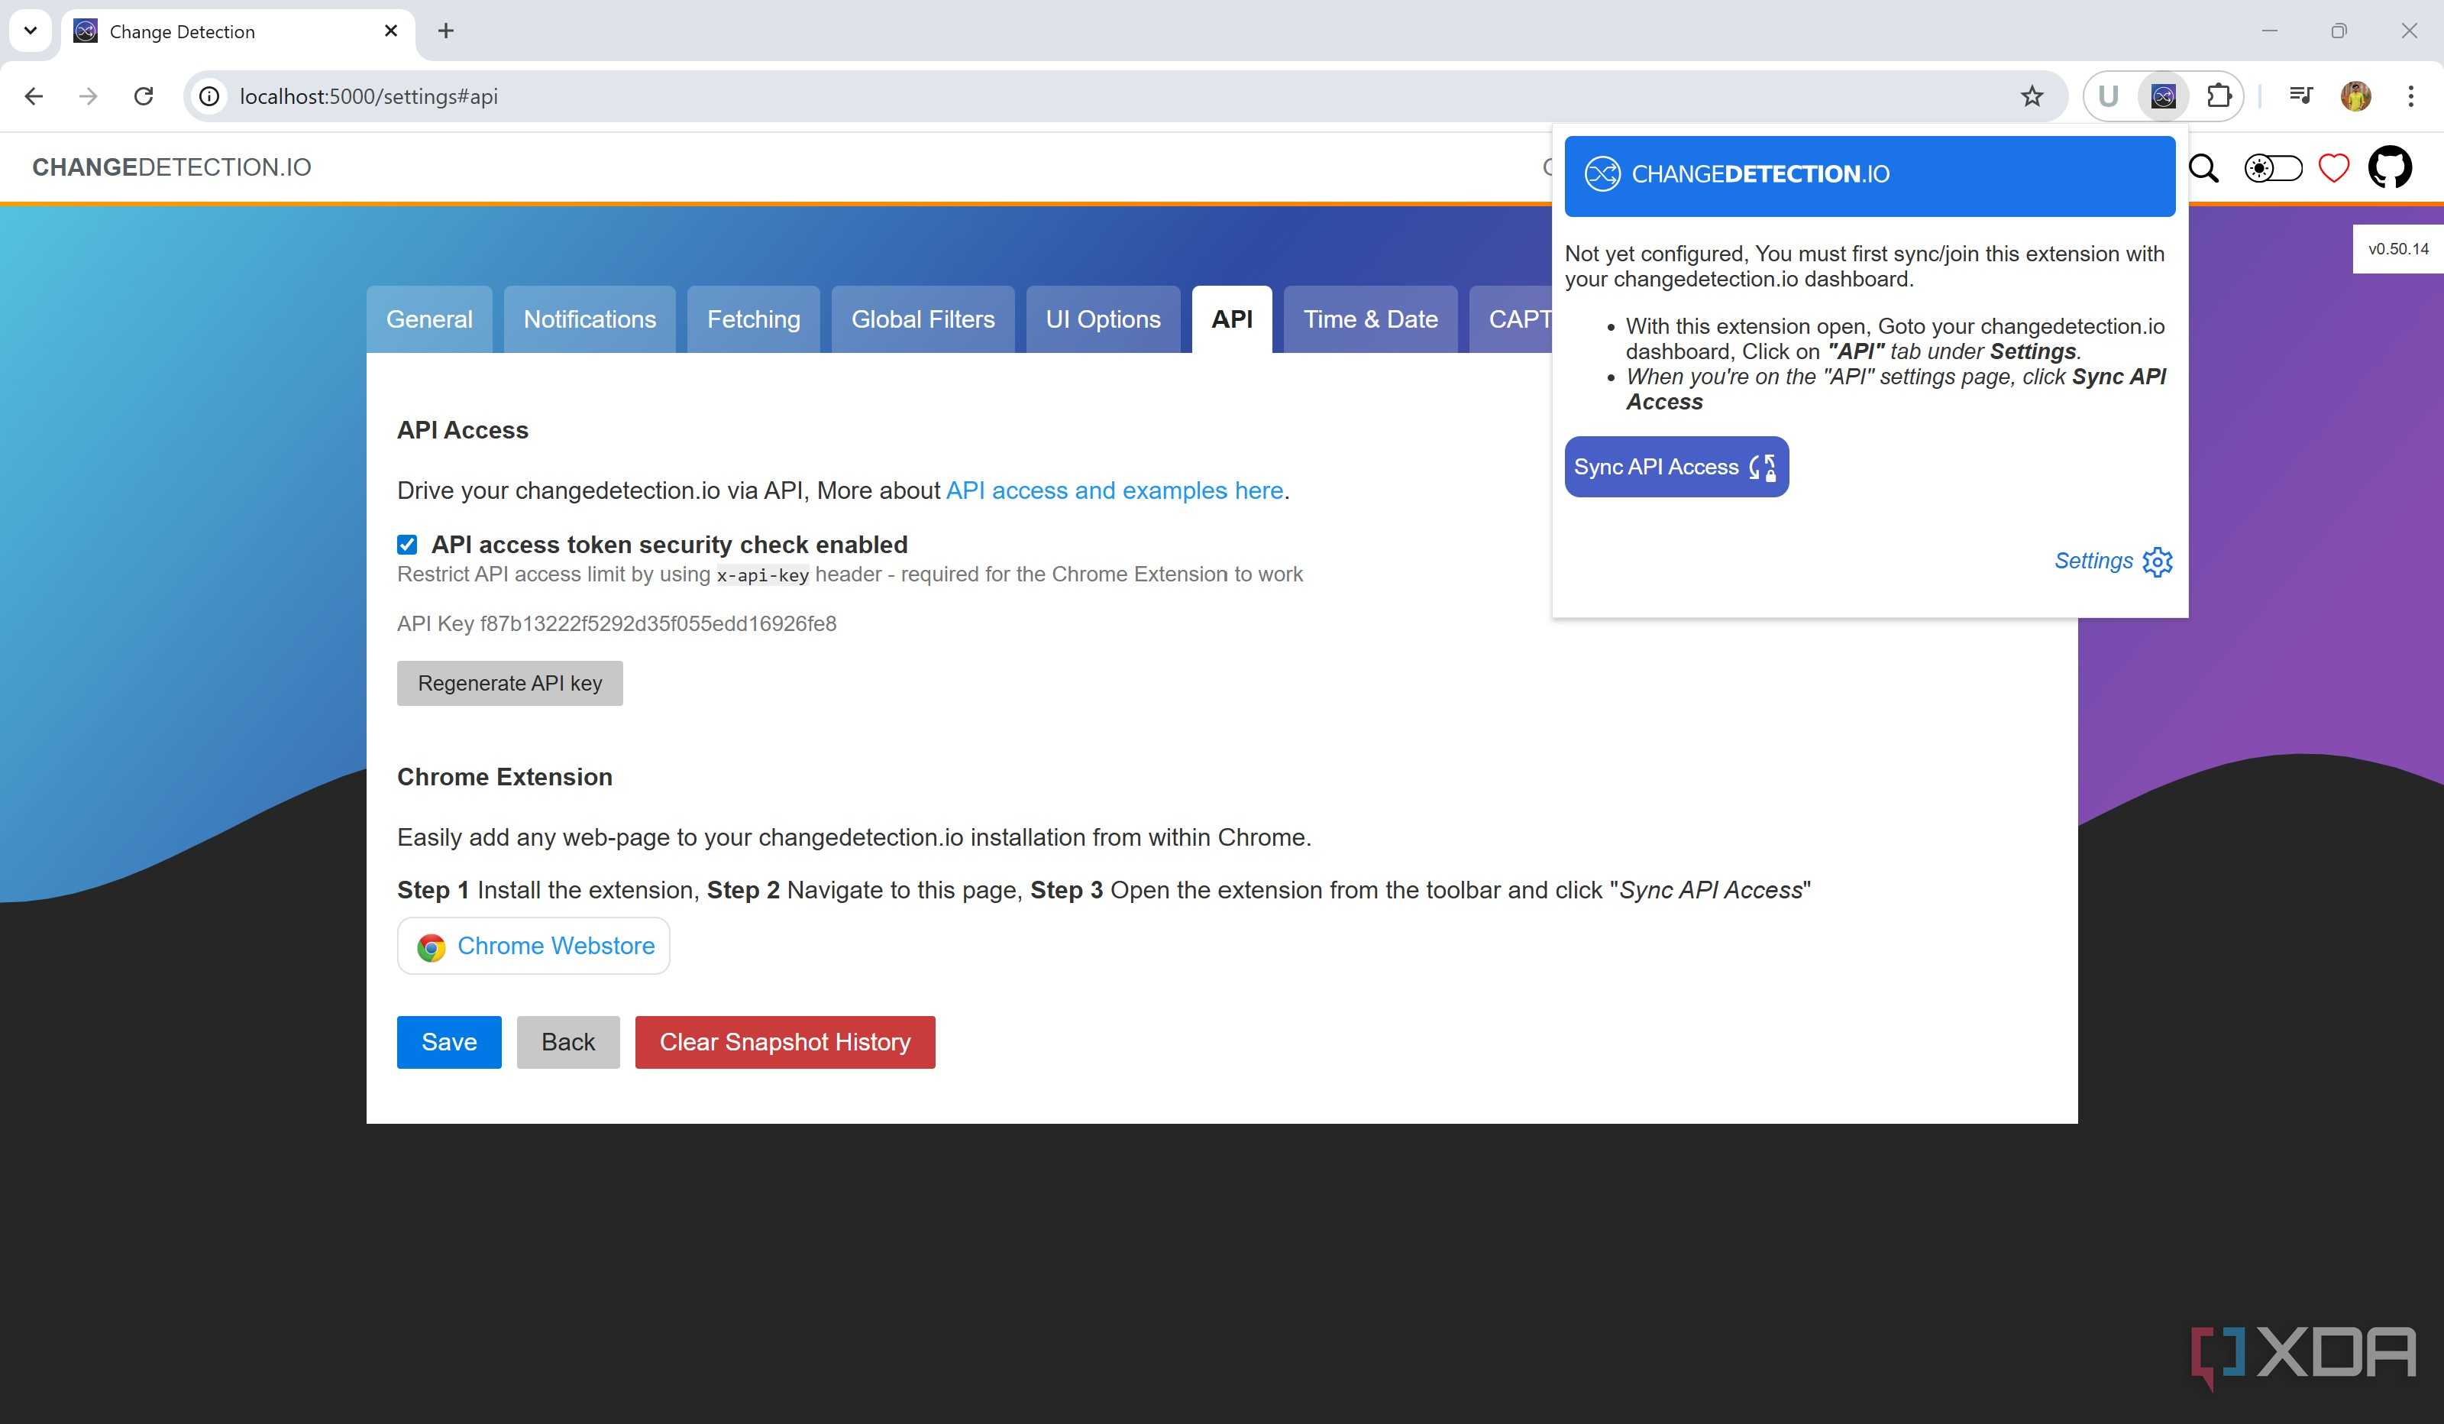Click the Settings gear in extension popup
This screenshot has width=2444, height=1424.
pyautogui.click(x=2158, y=562)
